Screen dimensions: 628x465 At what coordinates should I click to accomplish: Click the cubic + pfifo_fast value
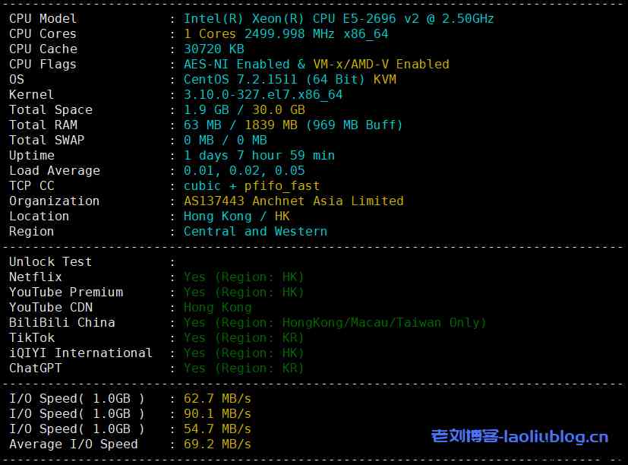coord(251,186)
